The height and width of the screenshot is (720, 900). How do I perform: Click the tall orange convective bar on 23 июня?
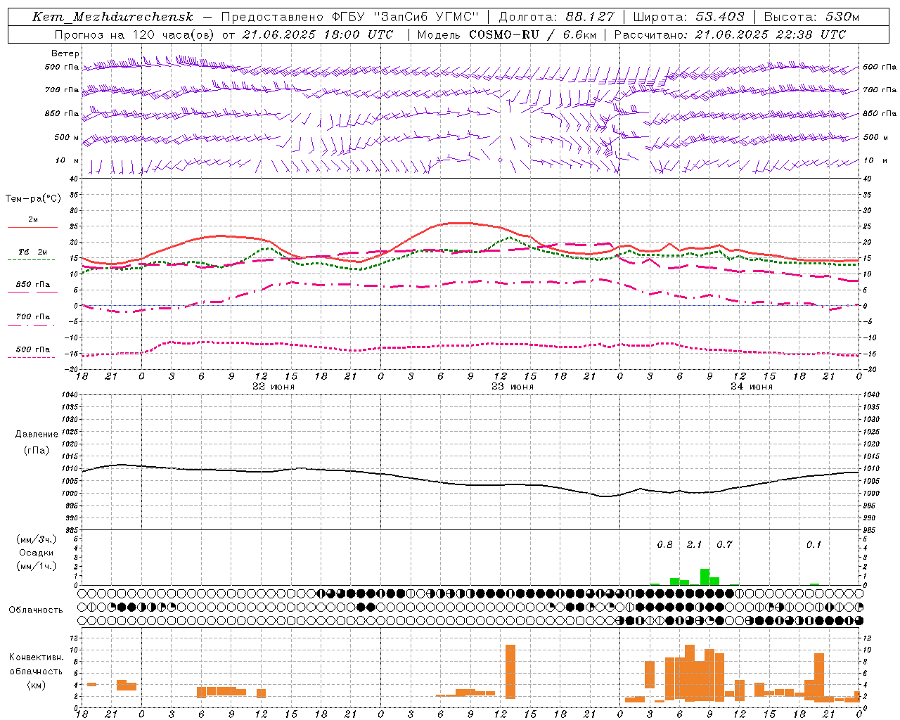coord(510,671)
